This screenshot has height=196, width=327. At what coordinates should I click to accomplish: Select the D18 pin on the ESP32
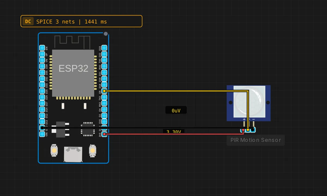pyautogui.click(x=104, y=85)
